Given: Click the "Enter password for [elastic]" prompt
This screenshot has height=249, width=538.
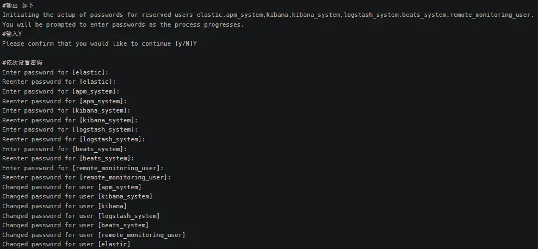Looking at the screenshot, I should (55, 72).
